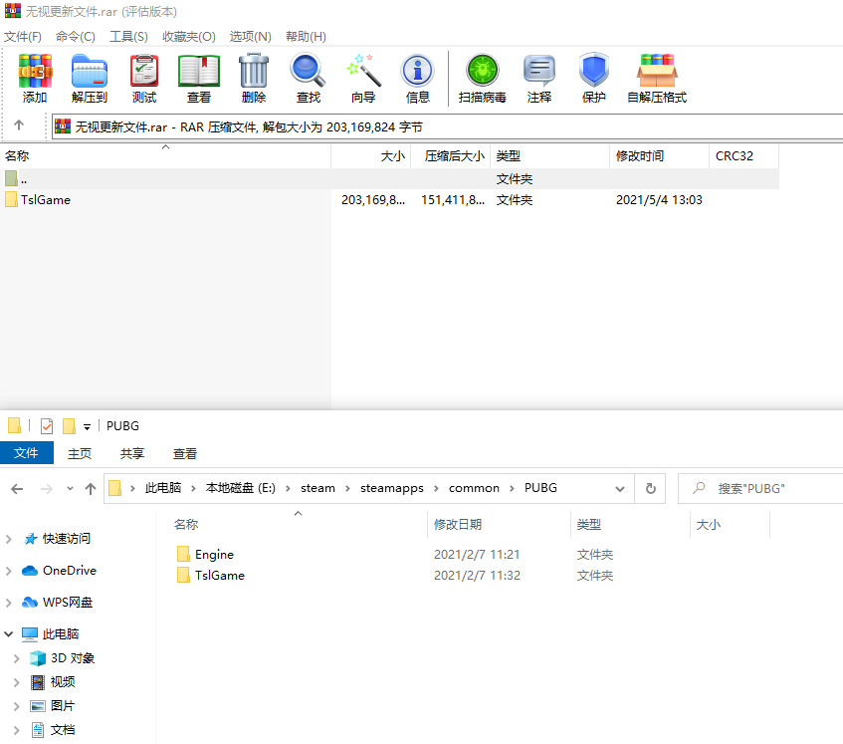Screen dimensions: 843x744
Task: Refresh the PUBG folder view
Action: [x=650, y=488]
